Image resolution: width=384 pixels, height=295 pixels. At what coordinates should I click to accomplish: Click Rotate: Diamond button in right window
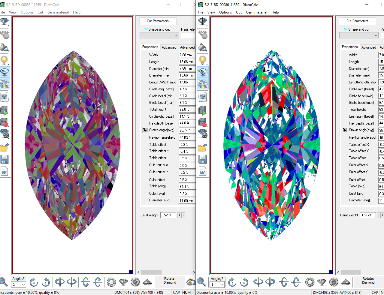pos(368,281)
